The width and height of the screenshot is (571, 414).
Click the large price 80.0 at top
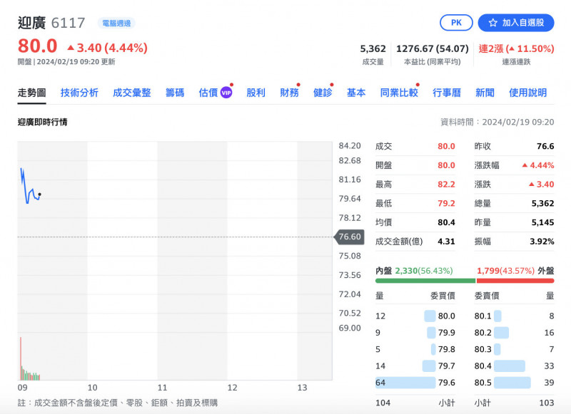(x=38, y=46)
